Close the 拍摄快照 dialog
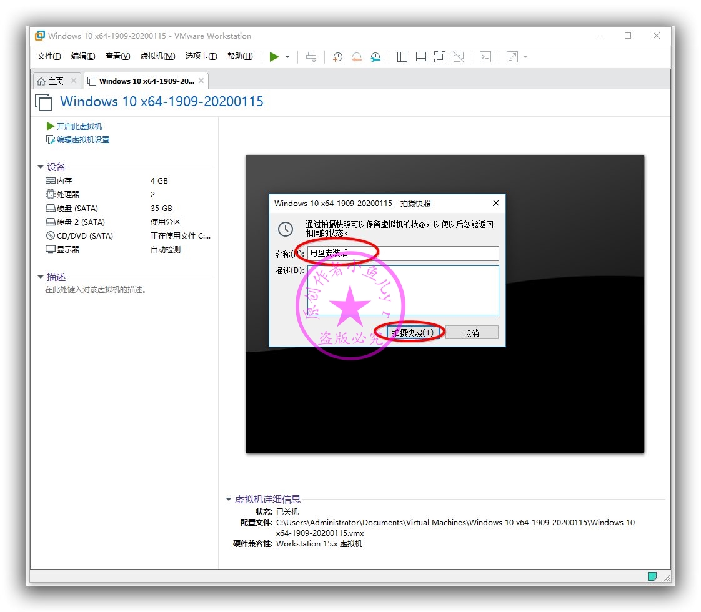The image size is (701, 612). tap(496, 203)
